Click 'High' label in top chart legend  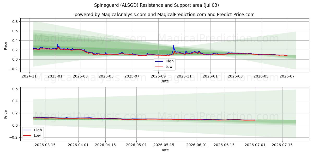(x=170, y=61)
